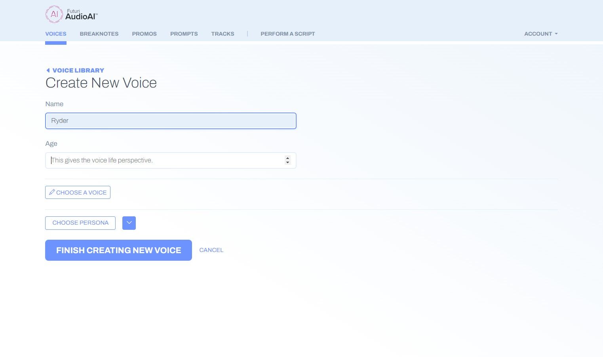The width and height of the screenshot is (603, 357).
Task: Click the pencil icon in Choose a Voice
Action: (x=52, y=192)
